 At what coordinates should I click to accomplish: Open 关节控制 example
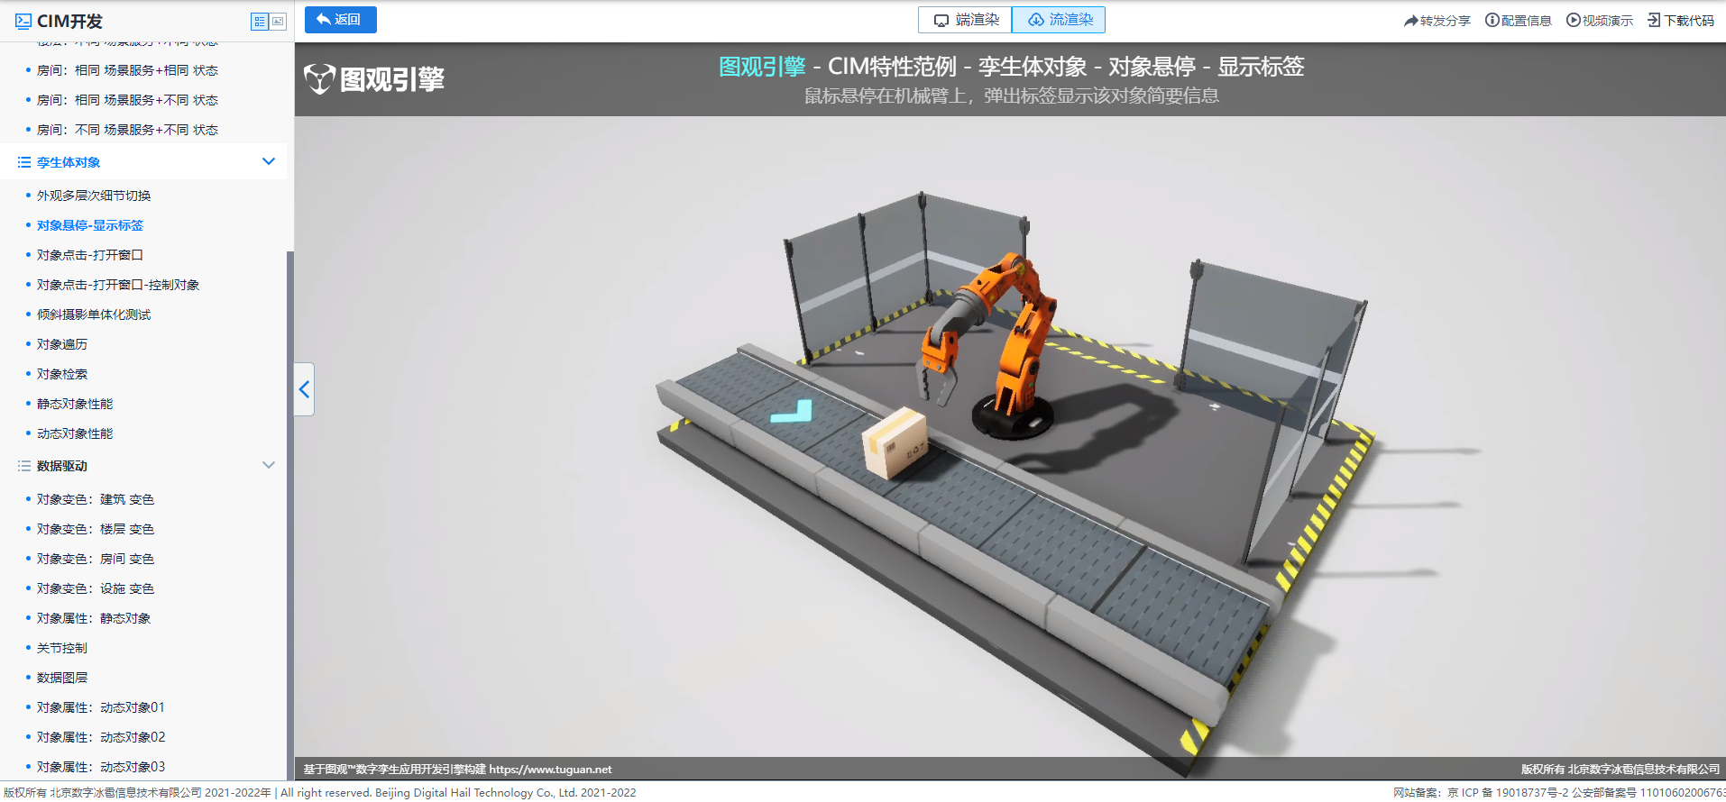[62, 648]
